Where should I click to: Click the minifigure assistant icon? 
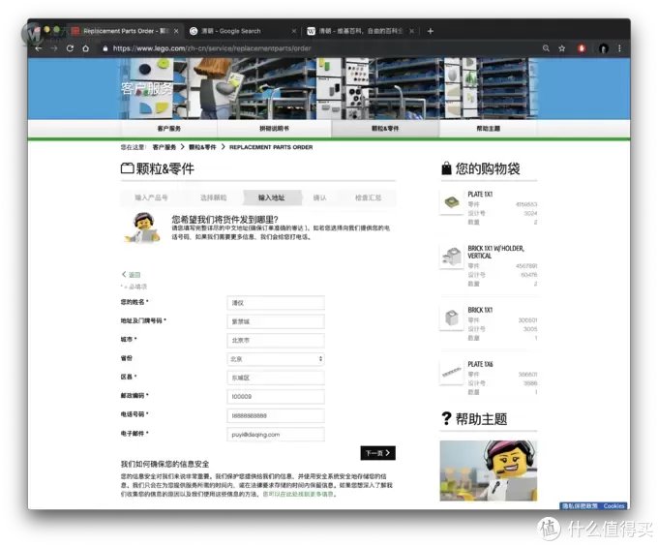click(142, 227)
